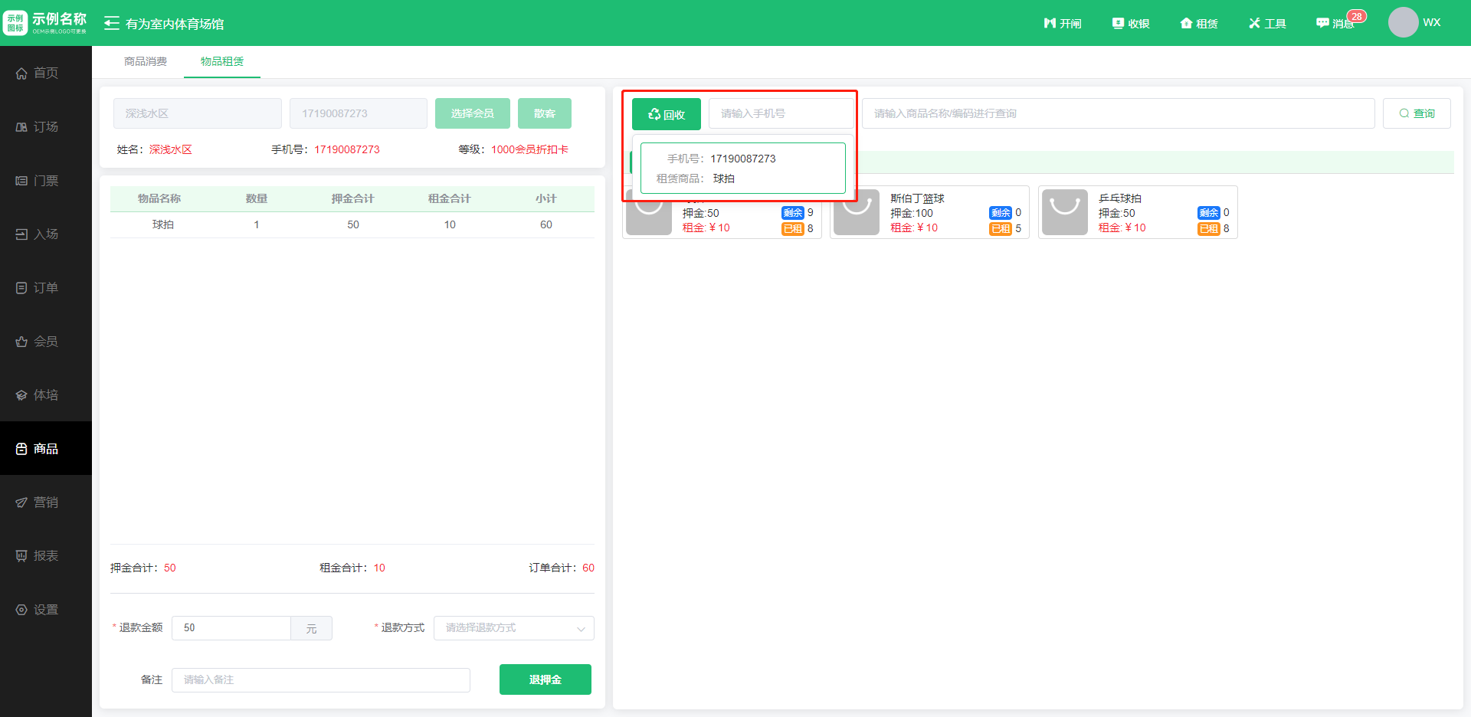Viewport: 1471px width, 717px height.
Task: Open the 门票 tickets section
Action: (38, 181)
